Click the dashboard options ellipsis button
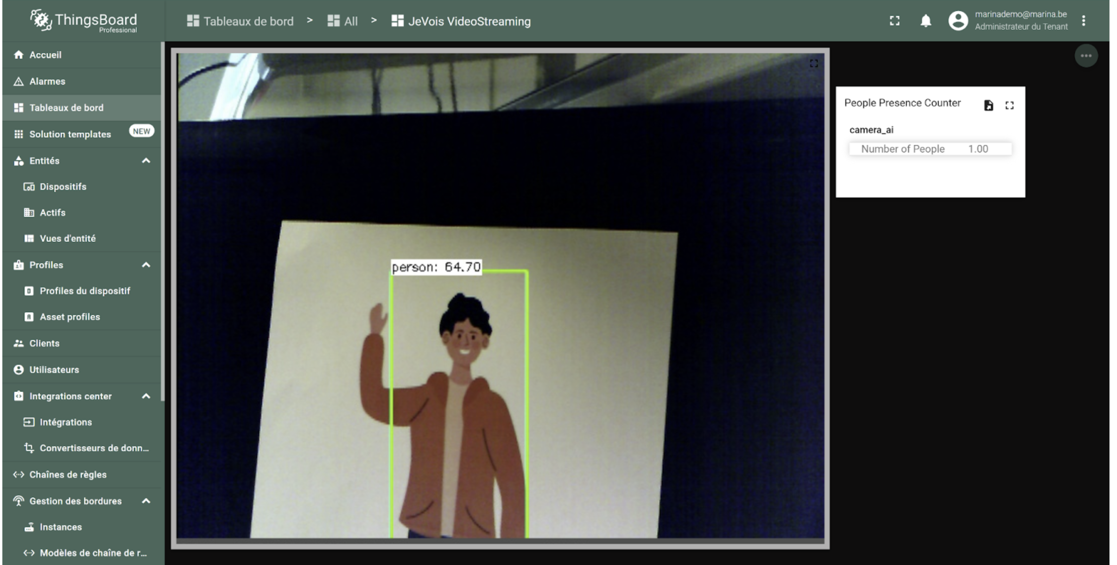Viewport: 1117px width, 565px height. [1085, 56]
